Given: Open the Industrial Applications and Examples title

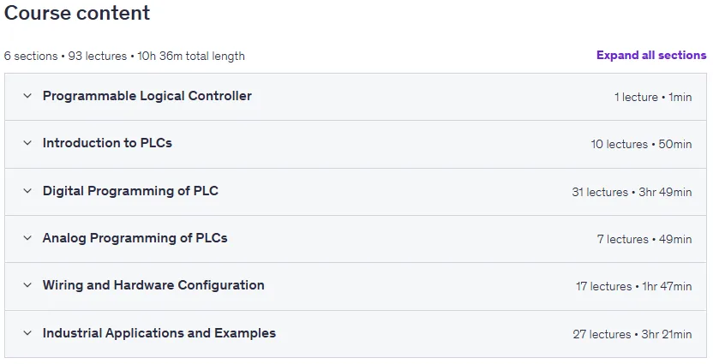Looking at the screenshot, I should (x=159, y=333).
